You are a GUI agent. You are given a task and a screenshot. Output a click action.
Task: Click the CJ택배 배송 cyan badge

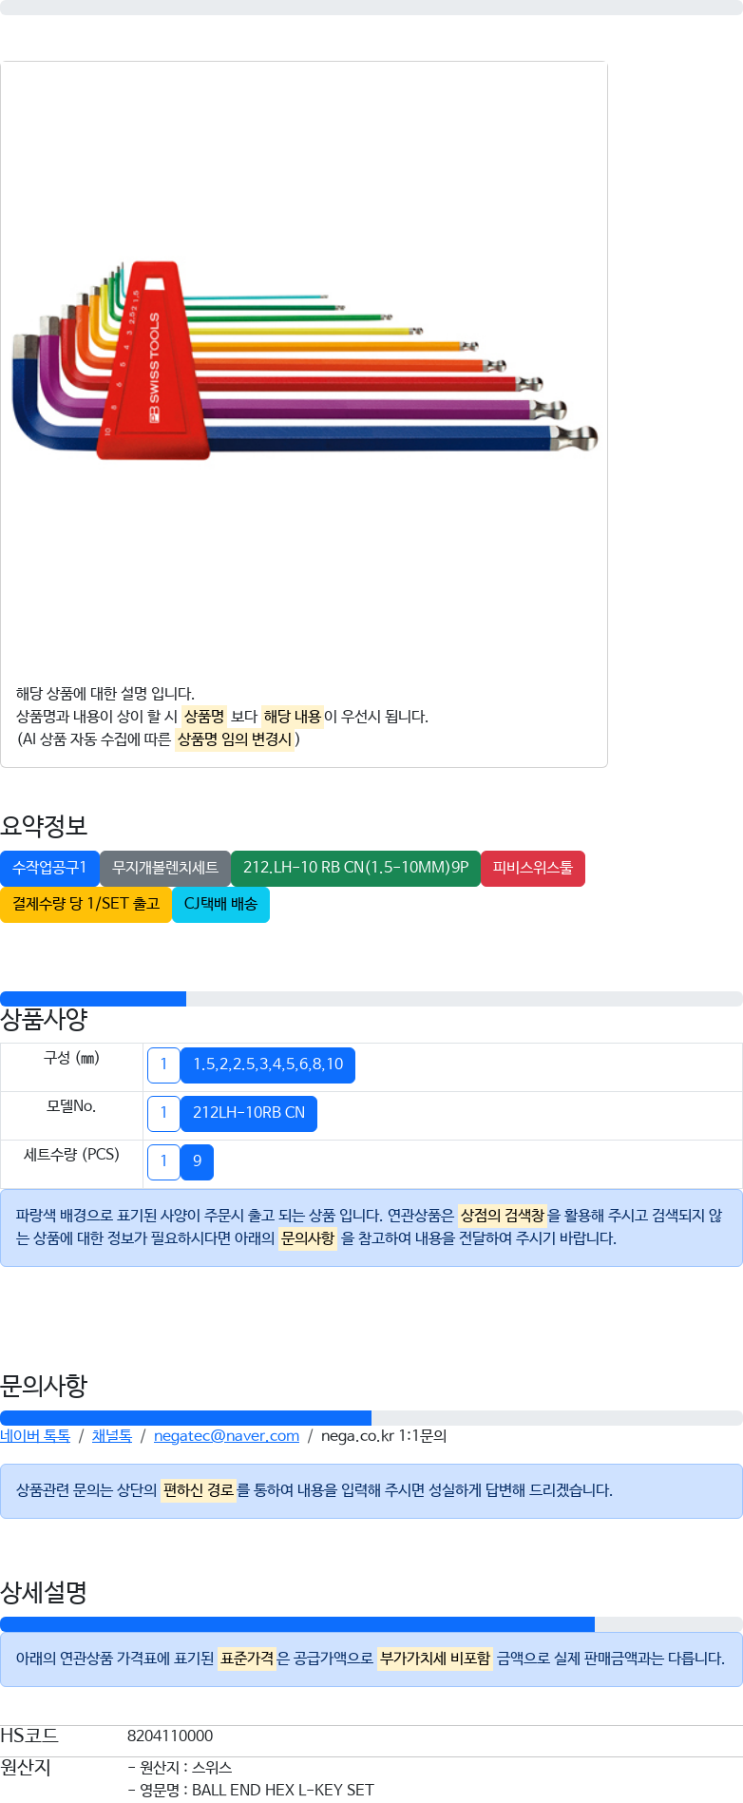[220, 904]
